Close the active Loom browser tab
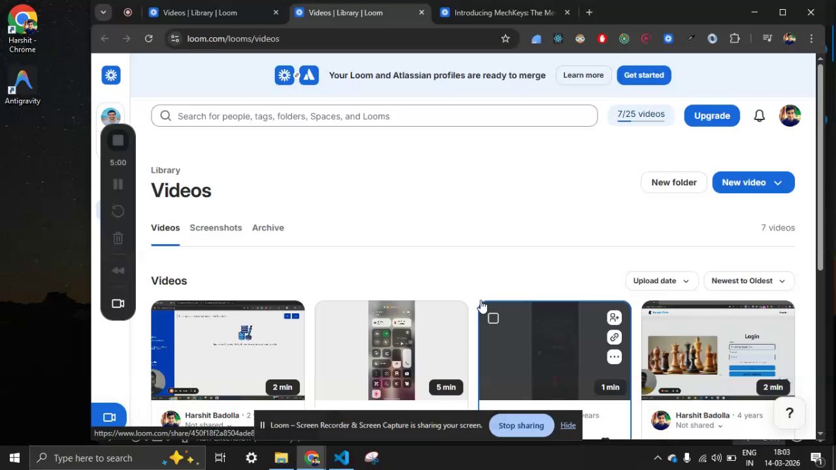The width and height of the screenshot is (836, 470). [421, 12]
